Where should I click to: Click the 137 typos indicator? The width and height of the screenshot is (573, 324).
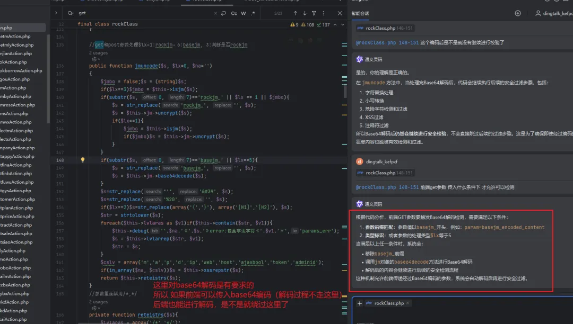pos(324,25)
